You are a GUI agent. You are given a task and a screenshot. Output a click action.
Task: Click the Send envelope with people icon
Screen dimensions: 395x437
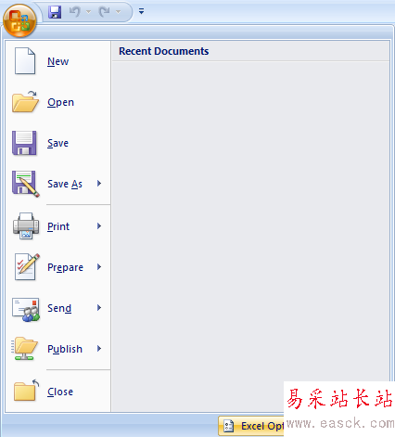(x=26, y=309)
